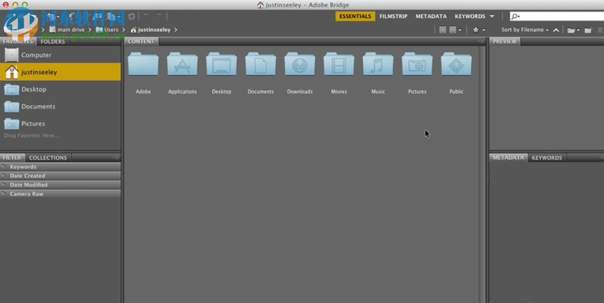
Task: Open the recent file folder icon menu
Action: coord(573,30)
